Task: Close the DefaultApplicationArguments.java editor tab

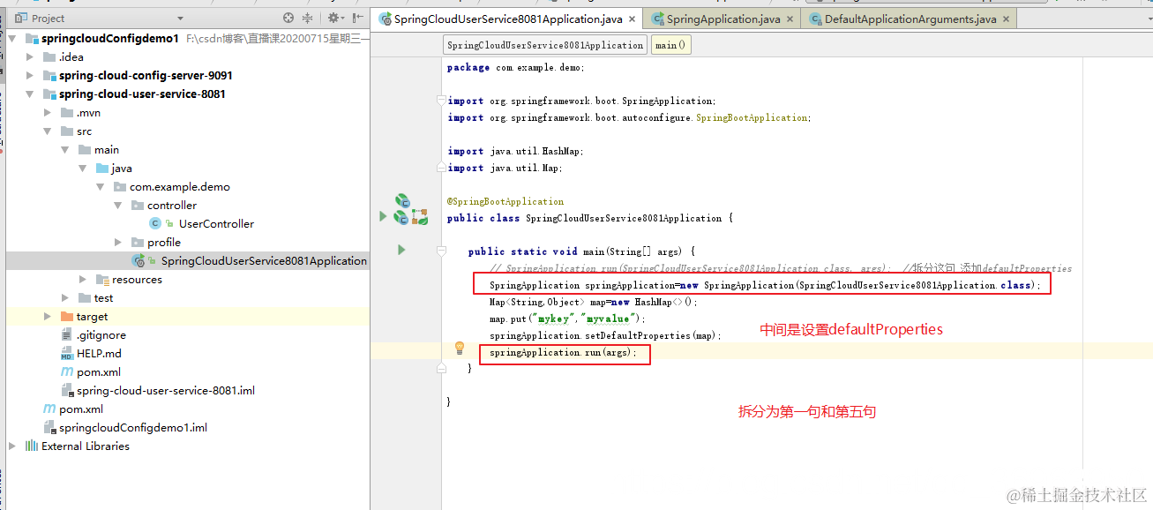Action: point(1006,19)
